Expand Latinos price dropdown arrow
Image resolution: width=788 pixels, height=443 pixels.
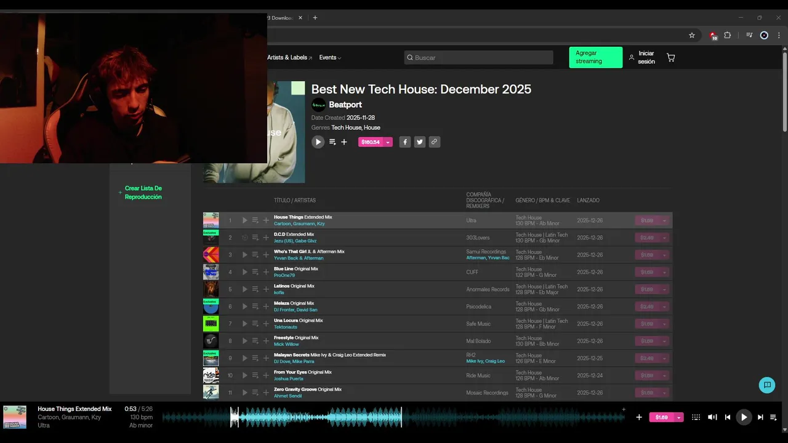point(664,289)
